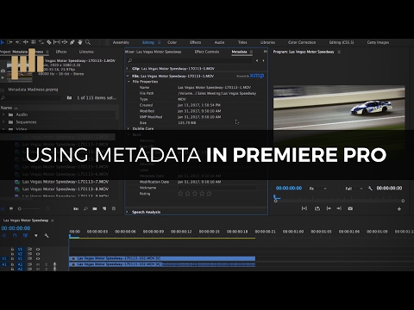Open the Full playback resolution dropdown

point(354,189)
